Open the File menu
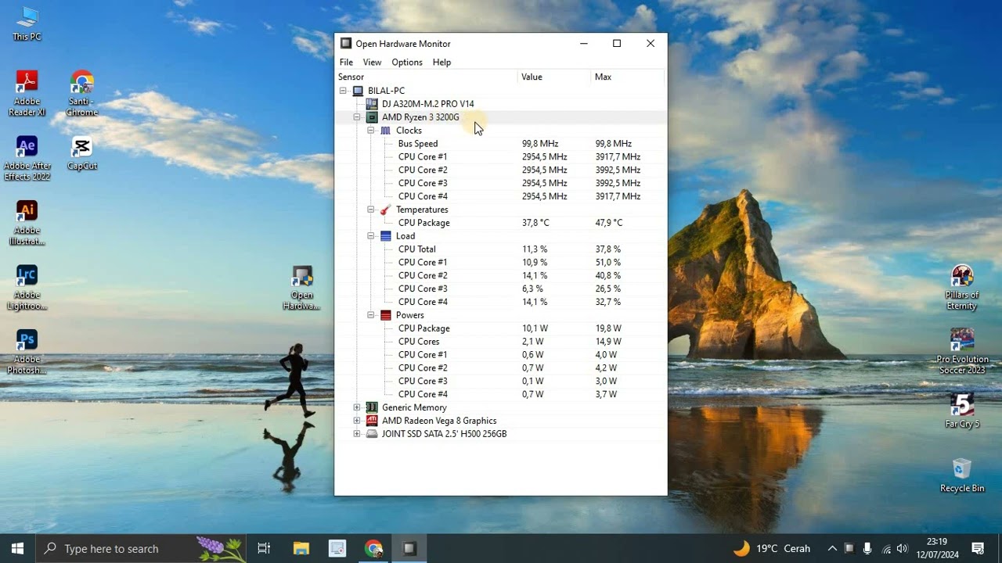 (x=346, y=63)
